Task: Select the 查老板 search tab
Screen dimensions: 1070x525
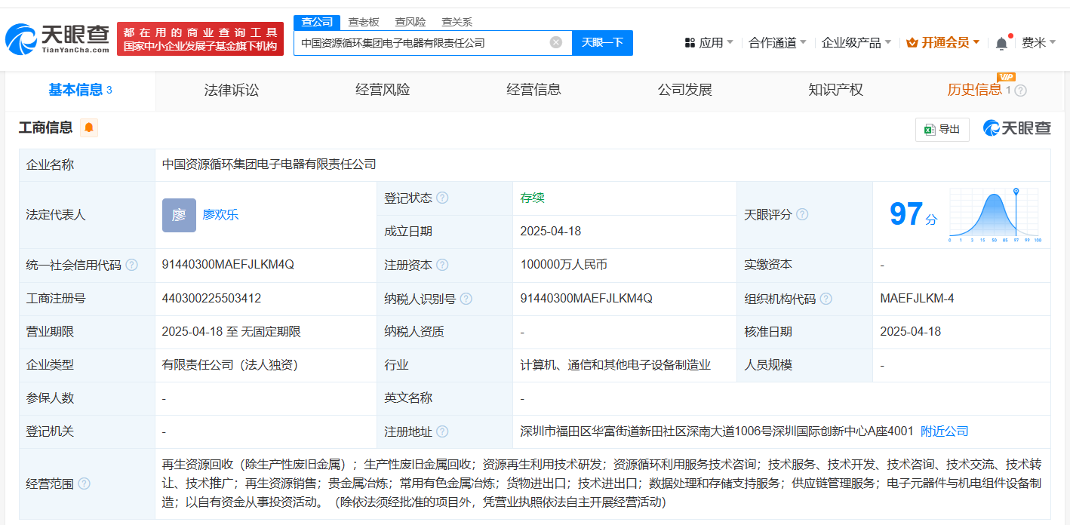Action: click(364, 22)
